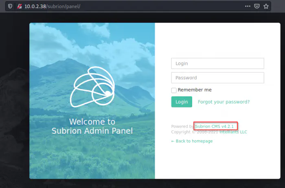Go to 'Back to homepage' link
Image resolution: width=285 pixels, height=188 pixels.
click(x=194, y=141)
